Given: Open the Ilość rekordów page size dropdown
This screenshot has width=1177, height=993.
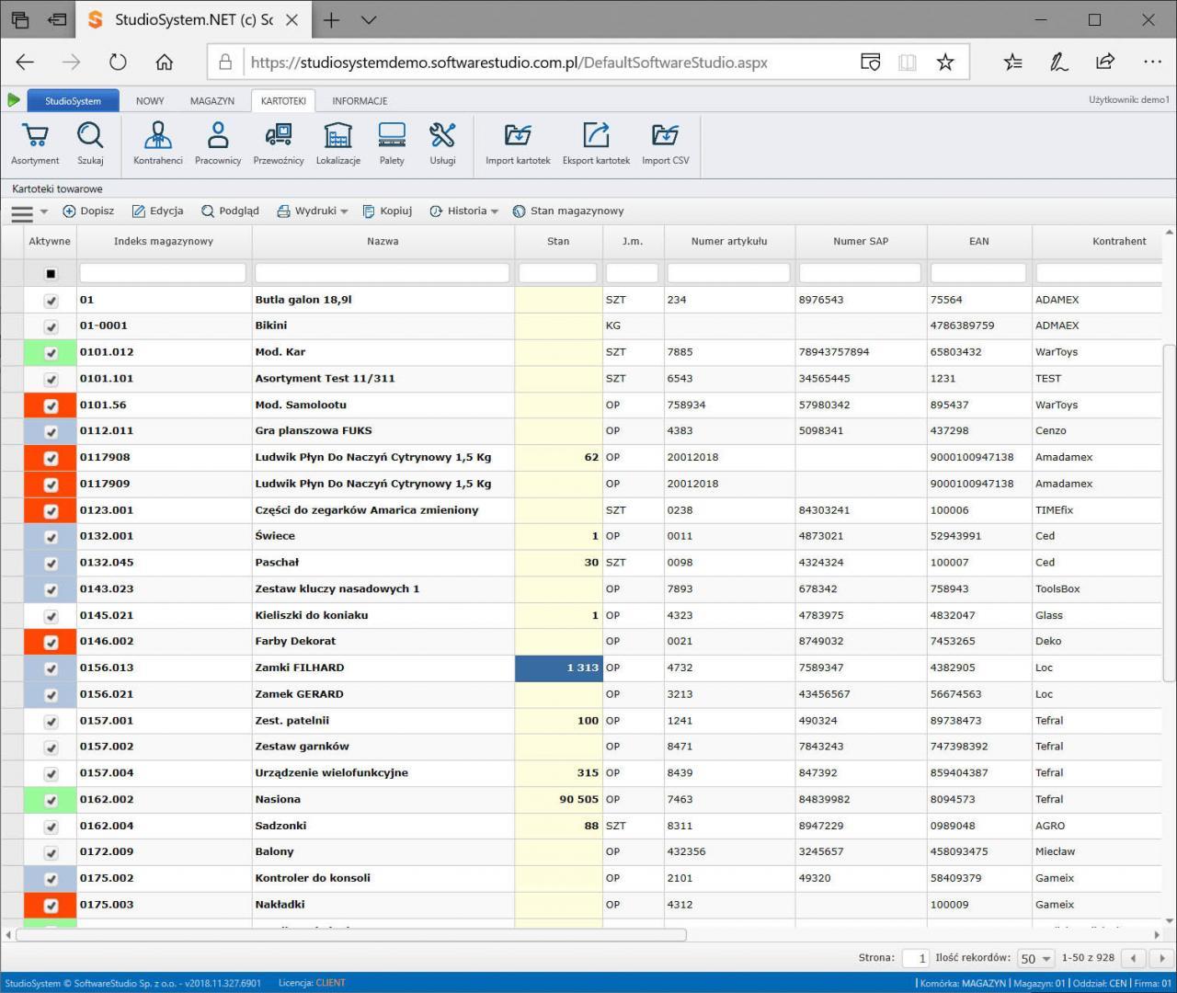Looking at the screenshot, I should click(x=1035, y=958).
